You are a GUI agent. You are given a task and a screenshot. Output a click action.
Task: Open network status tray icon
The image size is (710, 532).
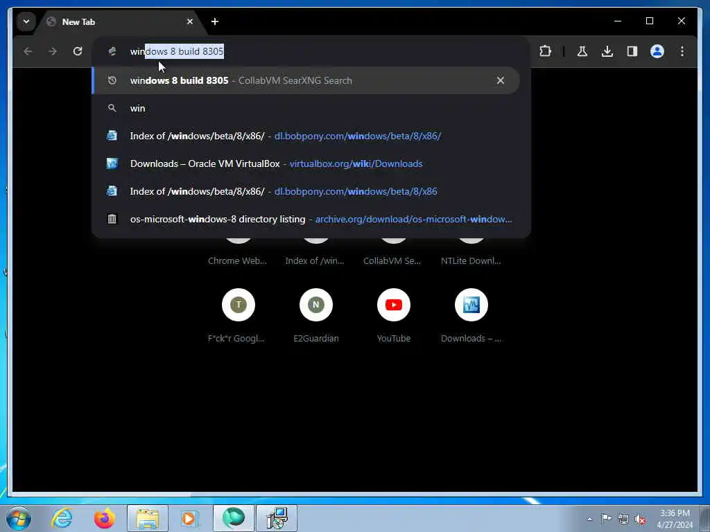[623, 519]
